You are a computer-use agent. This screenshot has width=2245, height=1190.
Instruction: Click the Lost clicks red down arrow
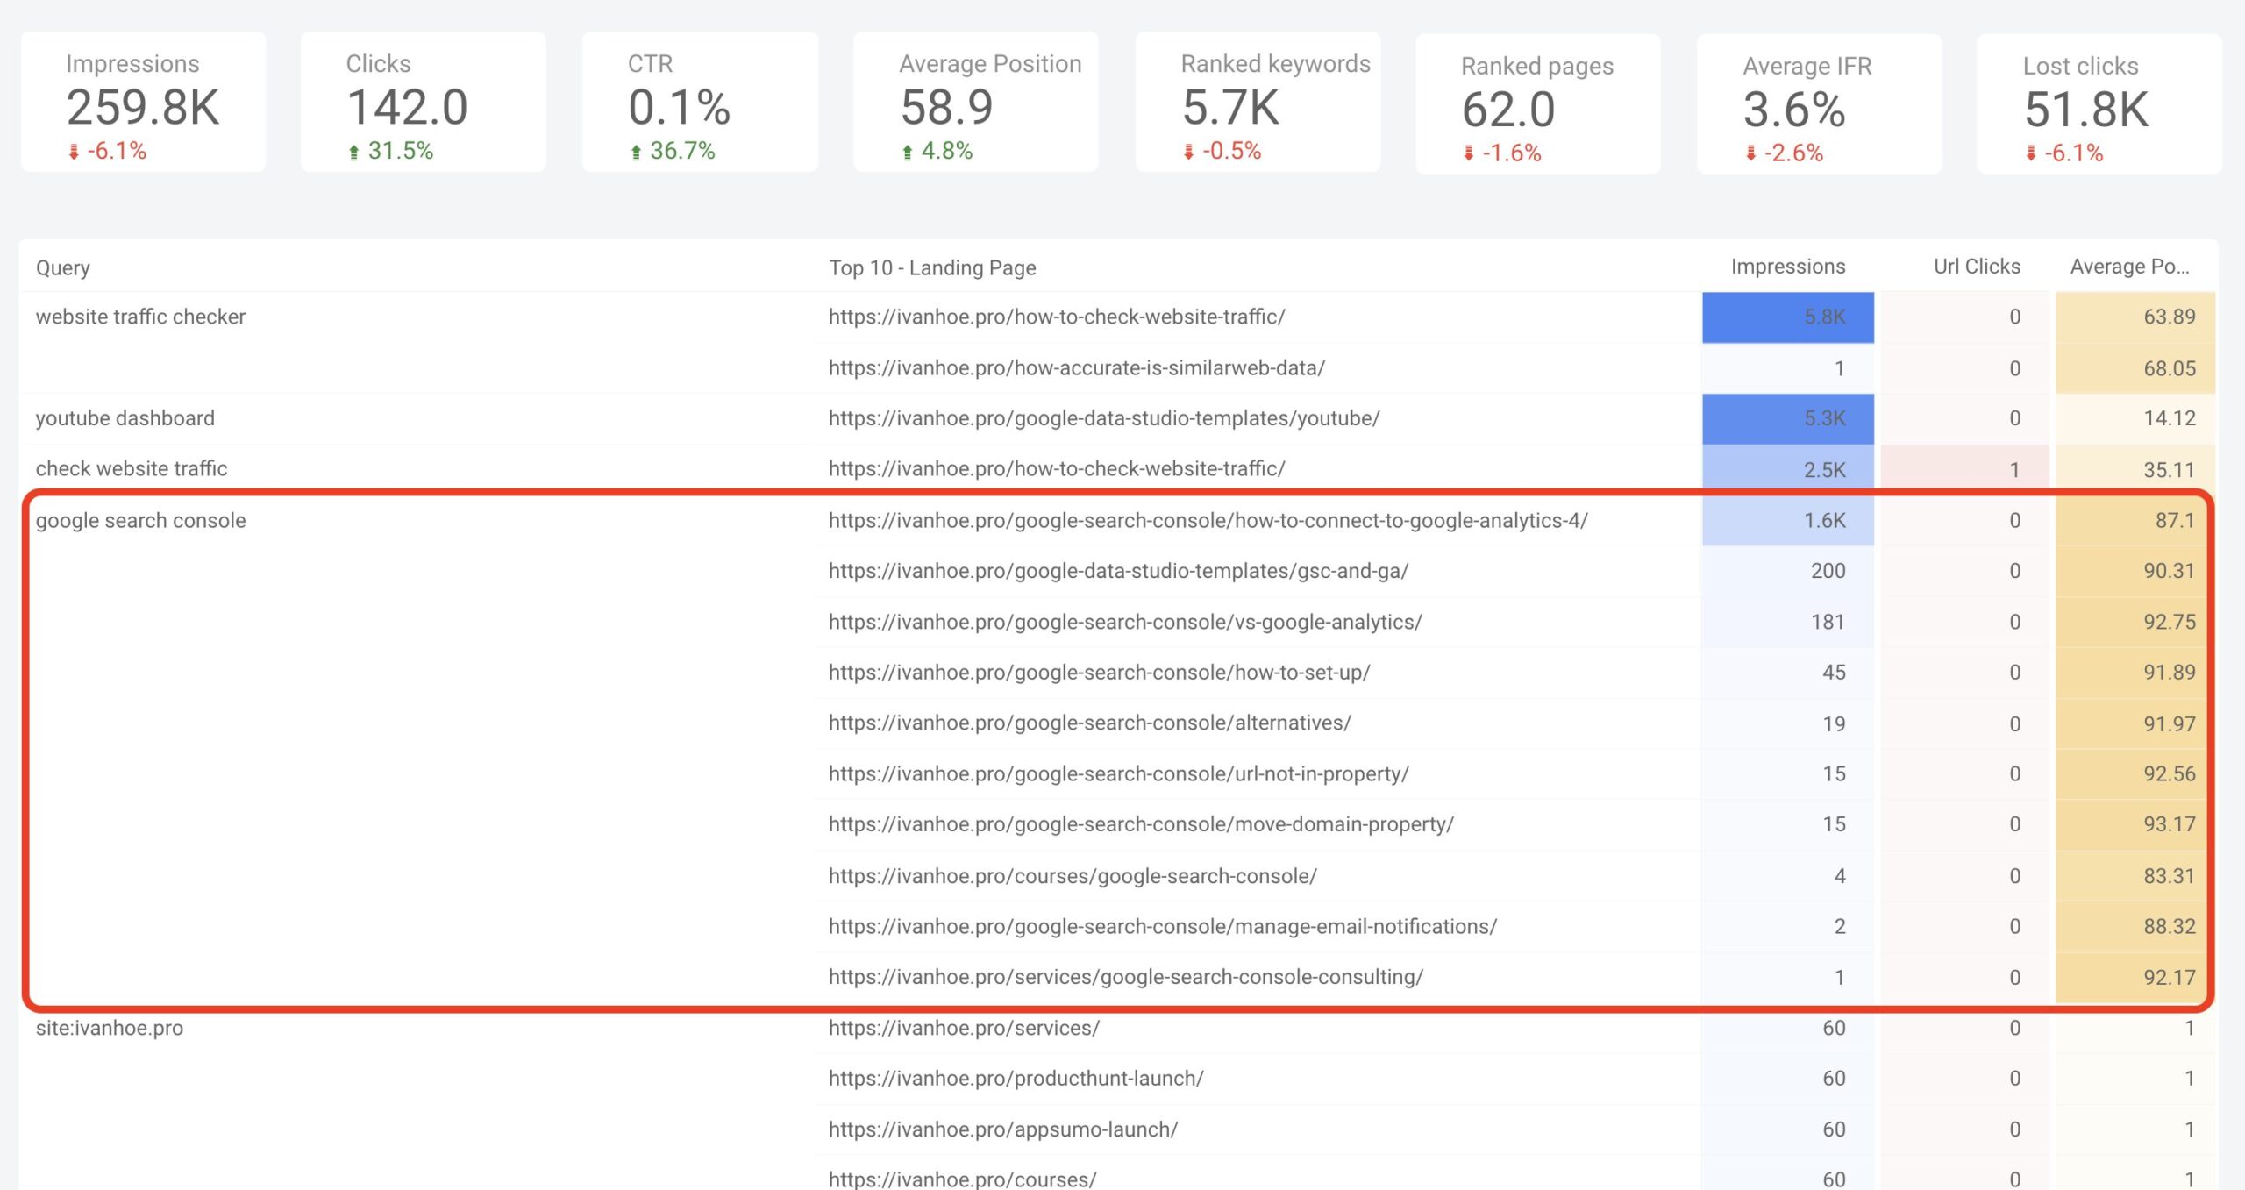point(2030,153)
